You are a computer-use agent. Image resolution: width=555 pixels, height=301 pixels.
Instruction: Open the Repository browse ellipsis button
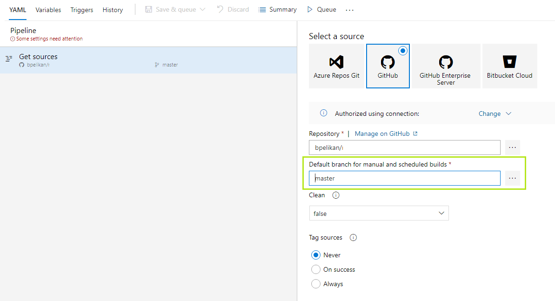click(512, 147)
